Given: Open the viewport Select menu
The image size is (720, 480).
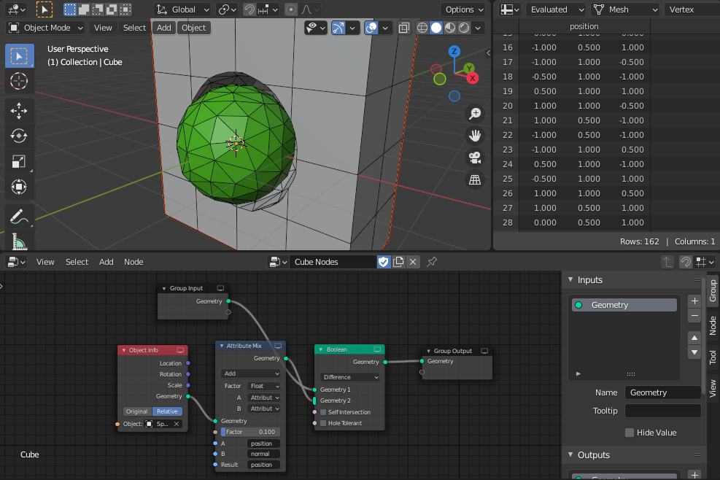Looking at the screenshot, I should click(134, 28).
